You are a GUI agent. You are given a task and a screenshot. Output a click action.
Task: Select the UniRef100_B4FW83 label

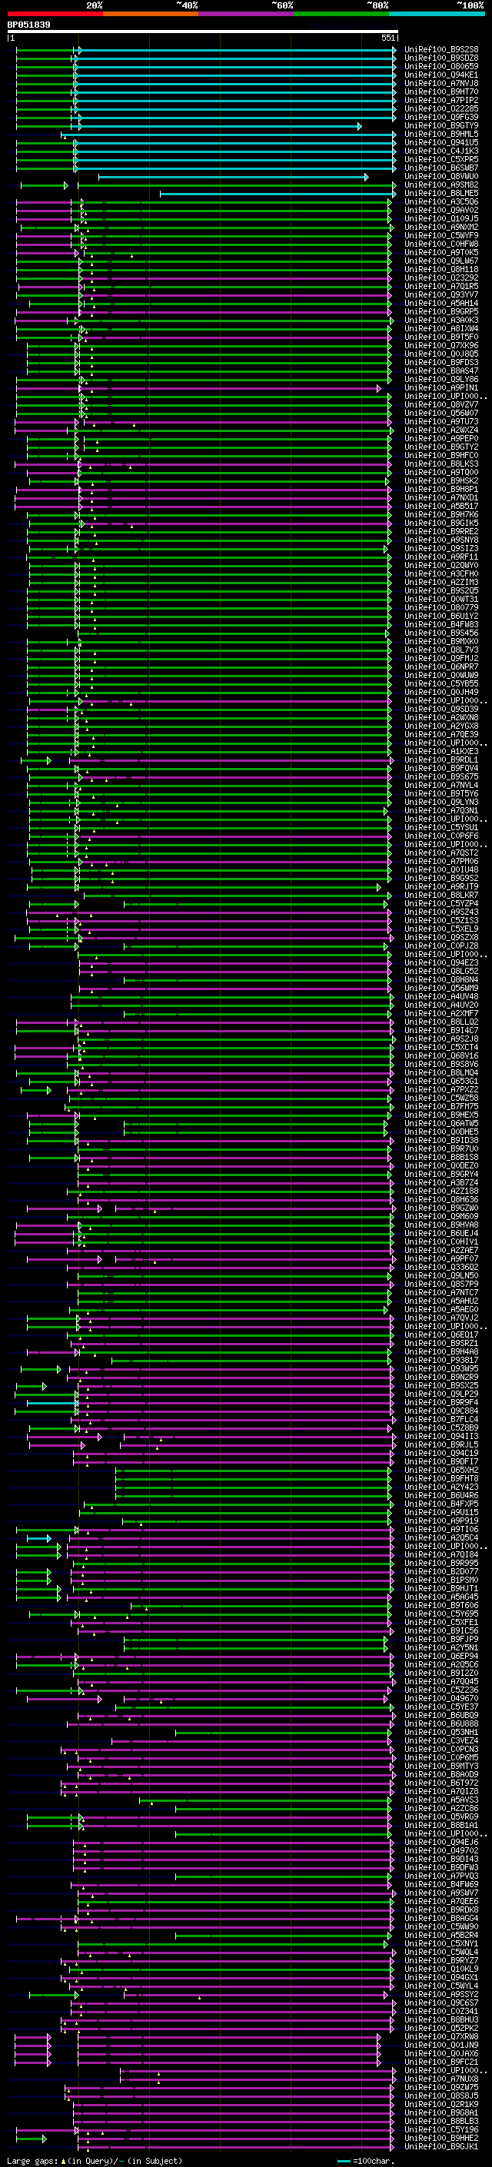[441, 624]
